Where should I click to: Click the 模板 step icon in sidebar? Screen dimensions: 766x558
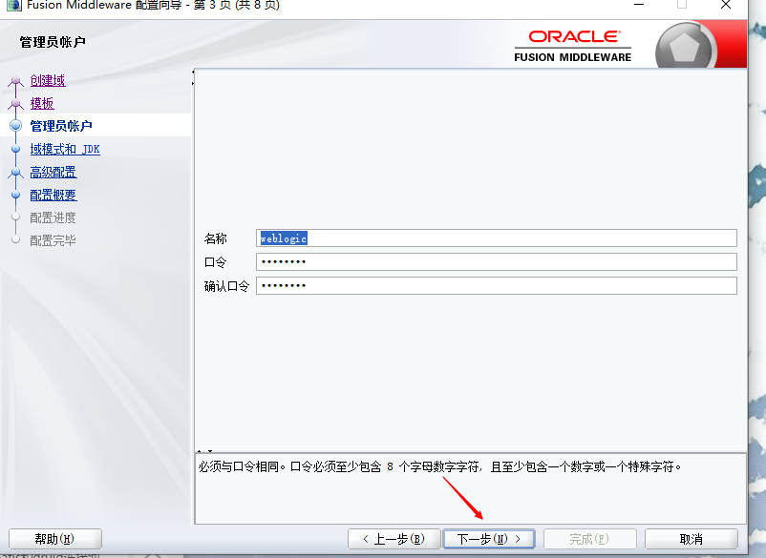[13, 103]
